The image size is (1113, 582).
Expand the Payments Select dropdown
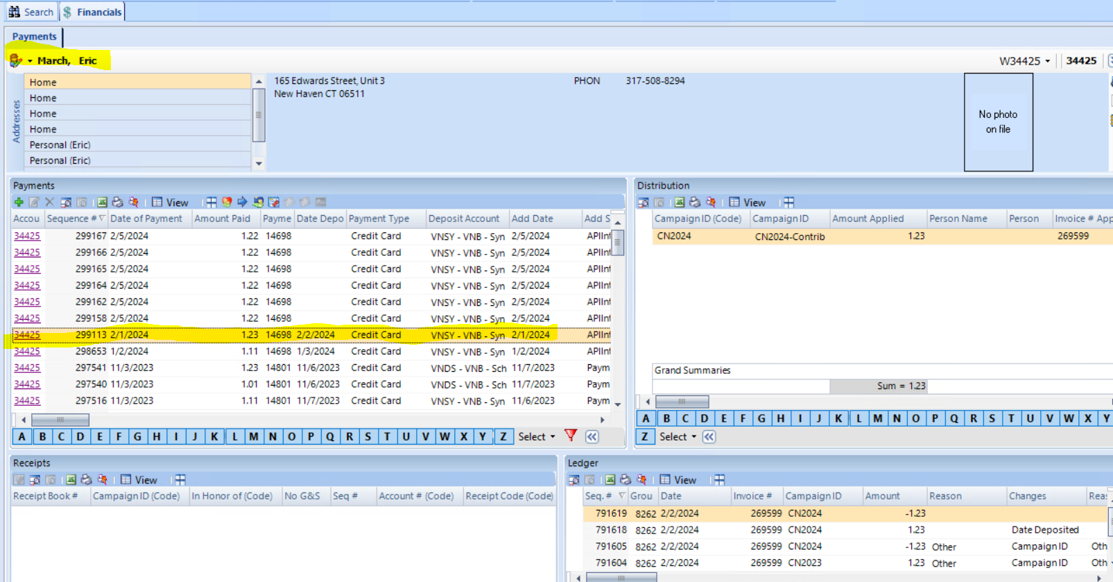pyautogui.click(x=537, y=436)
